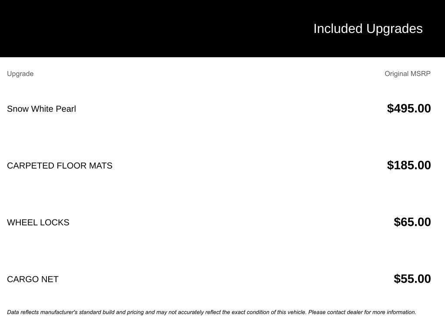The height and width of the screenshot is (333, 445).
Task: Click the $495.00 price
Action: tap(408, 108)
